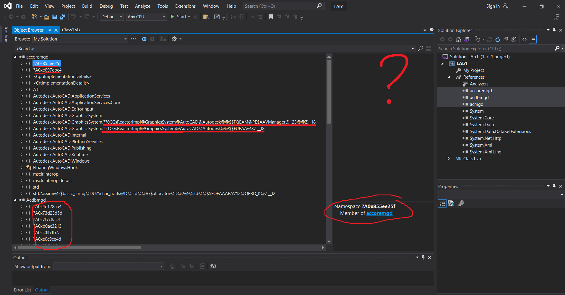The height and width of the screenshot is (295, 565).
Task: Toggle Show All Files in Solution Explorer
Action: [514, 39]
